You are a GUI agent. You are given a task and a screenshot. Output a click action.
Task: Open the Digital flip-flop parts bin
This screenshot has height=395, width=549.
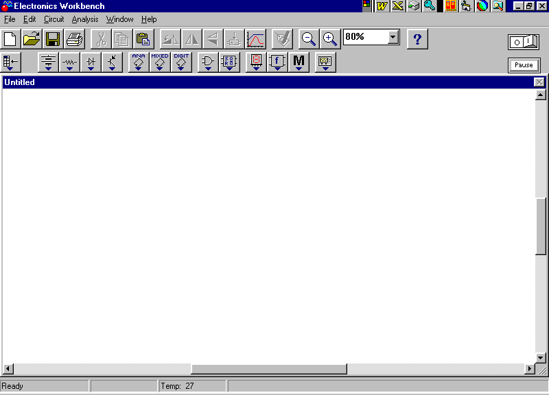pos(229,62)
